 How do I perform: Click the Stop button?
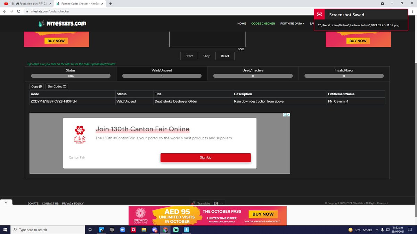[207, 56]
